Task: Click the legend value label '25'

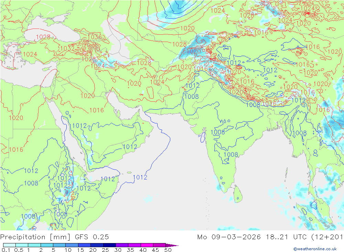Action: coord(105,250)
